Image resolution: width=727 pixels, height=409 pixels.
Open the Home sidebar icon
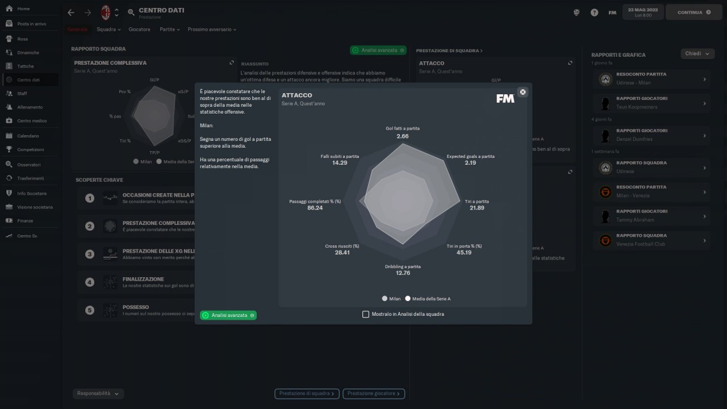pos(9,9)
